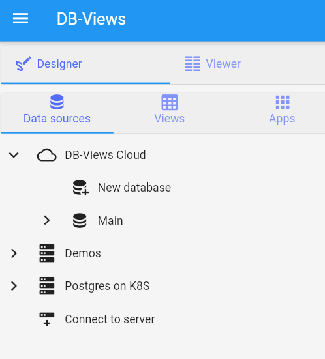Viewport: 325px width, 359px height.
Task: Click the Views grid icon
Action: click(x=170, y=102)
